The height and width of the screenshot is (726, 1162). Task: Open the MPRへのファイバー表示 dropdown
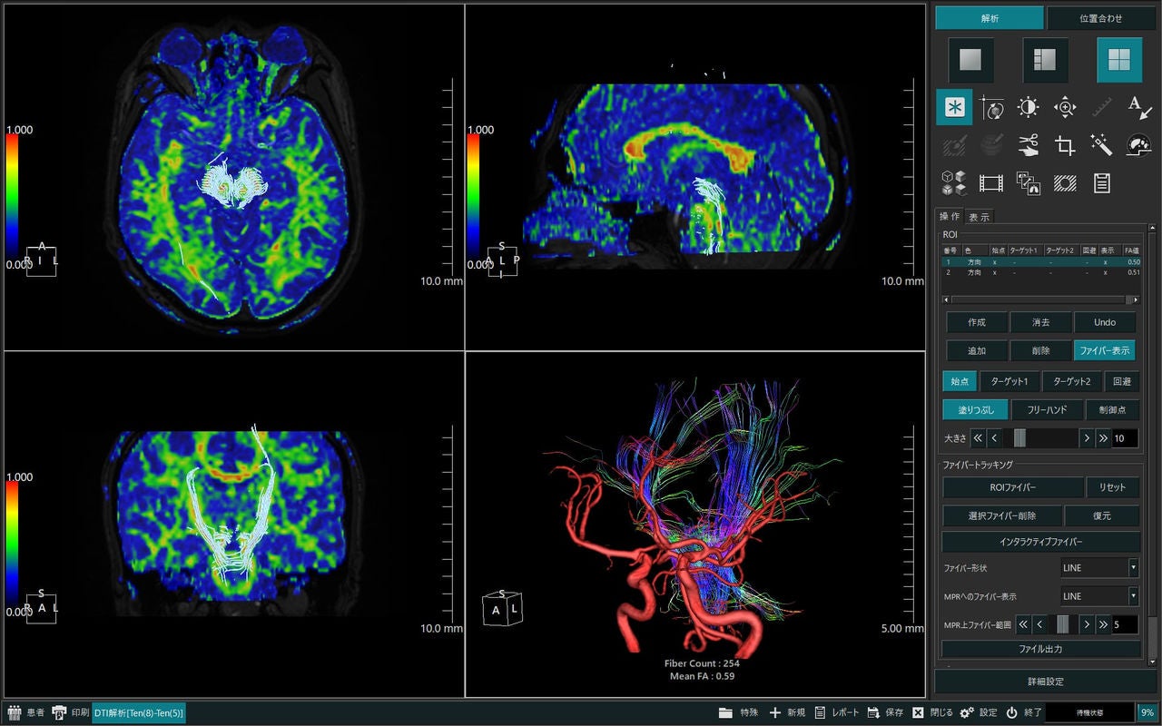tap(1099, 596)
